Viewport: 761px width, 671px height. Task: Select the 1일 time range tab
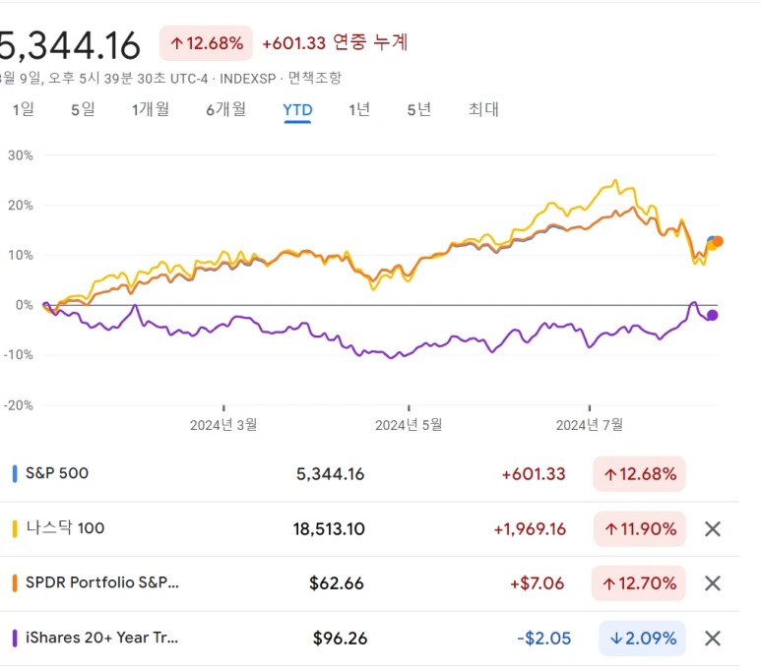[x=24, y=109]
